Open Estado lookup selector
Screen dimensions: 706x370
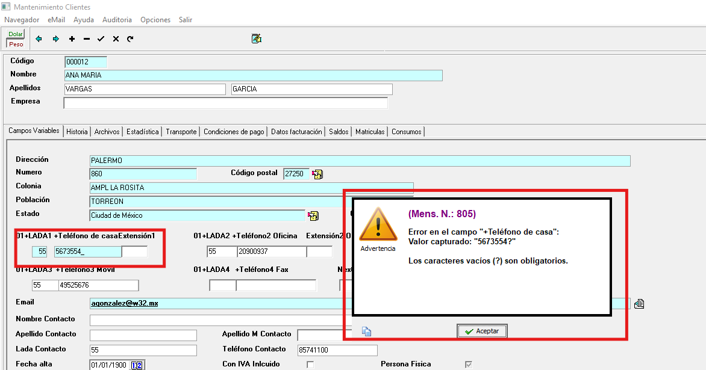pyautogui.click(x=313, y=215)
